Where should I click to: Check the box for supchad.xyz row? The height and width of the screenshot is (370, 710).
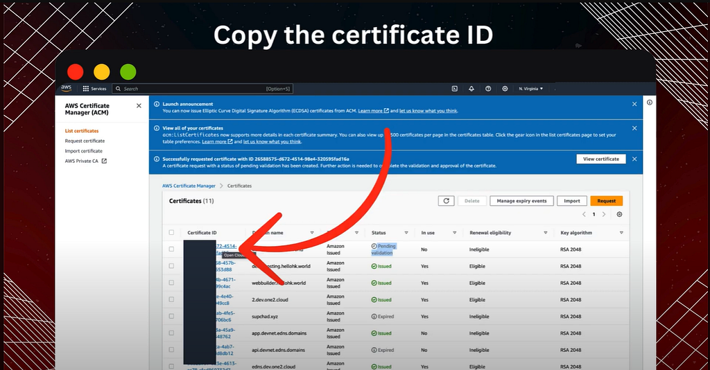coord(171,316)
